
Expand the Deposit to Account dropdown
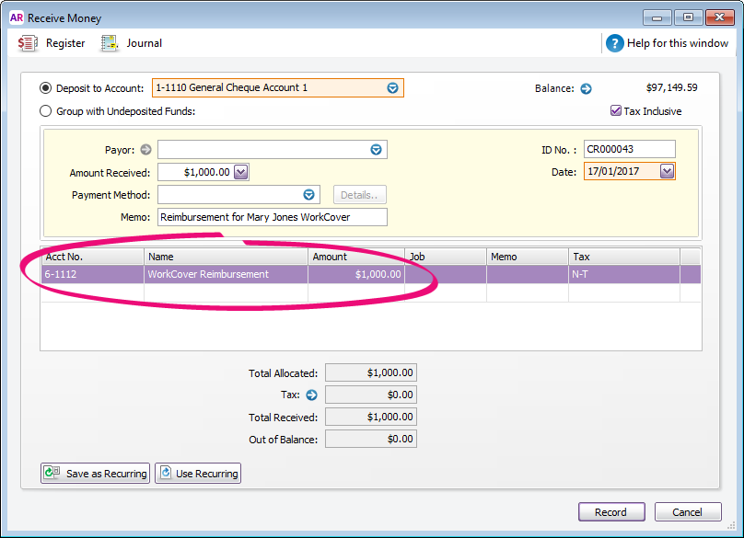tap(393, 88)
